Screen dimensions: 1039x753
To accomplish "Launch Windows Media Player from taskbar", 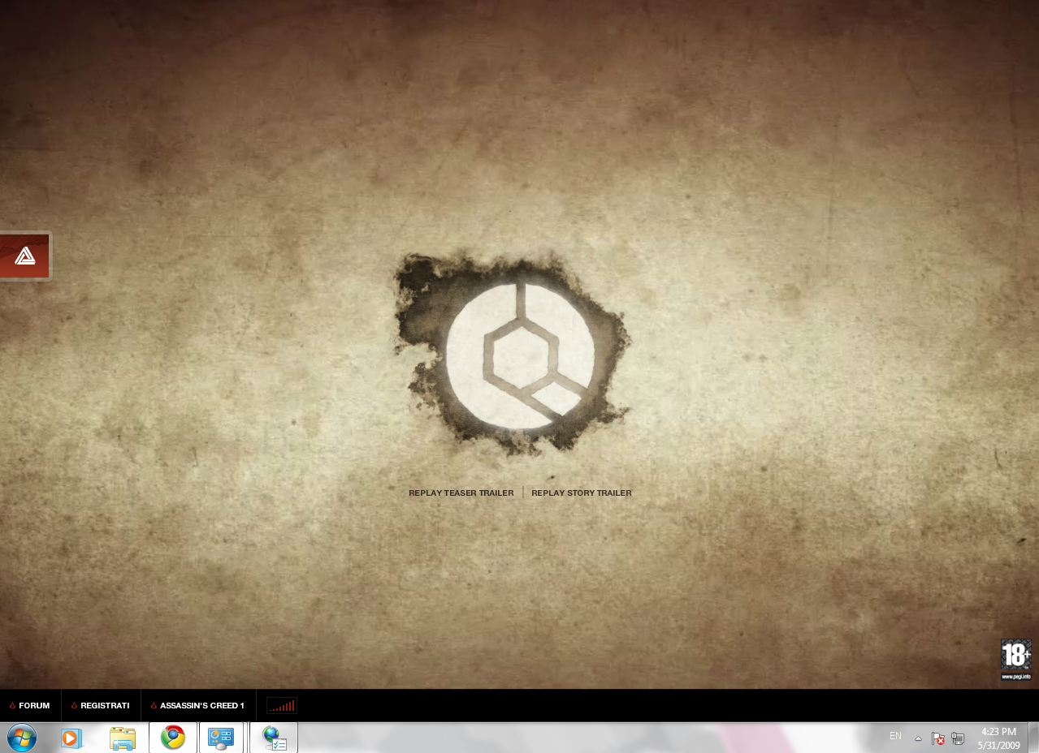I will (x=72, y=738).
